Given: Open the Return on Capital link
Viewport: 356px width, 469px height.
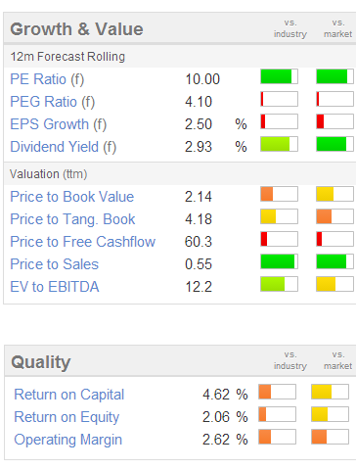Looking at the screenshot, I should pos(69,395).
